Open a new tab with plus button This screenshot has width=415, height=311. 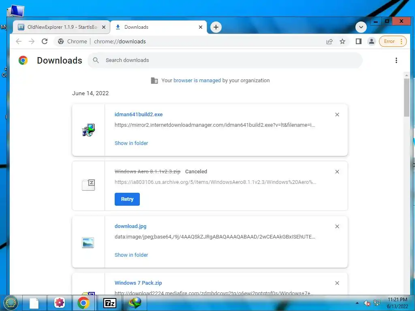coord(216,27)
